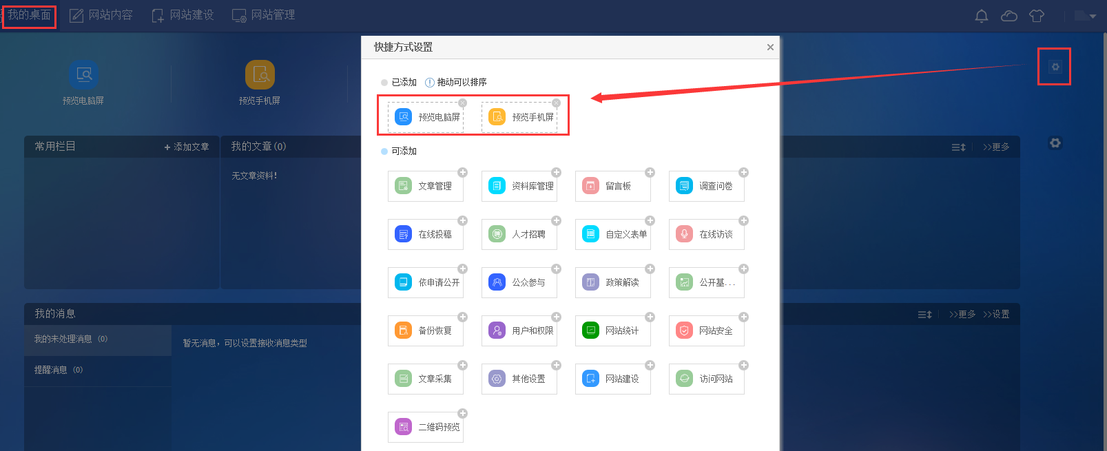Image resolution: width=1107 pixels, height=451 pixels.
Task: Add 在线投稿 shortcut via plus icon
Action: pos(462,220)
